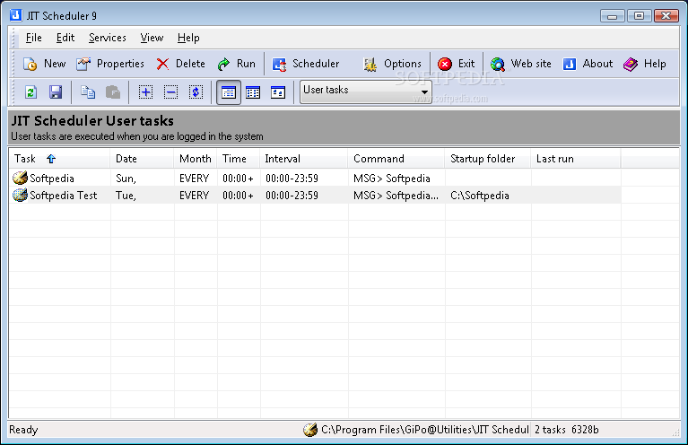Refresh task list with green arrows icon
This screenshot has height=445, width=688.
tap(30, 92)
